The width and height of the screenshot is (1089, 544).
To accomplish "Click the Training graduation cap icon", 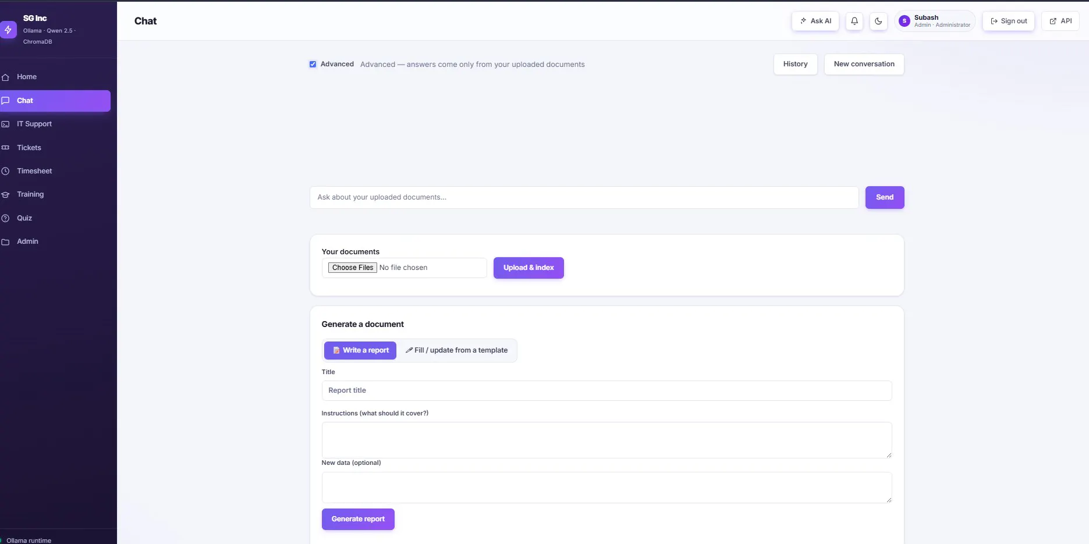I will coord(5,194).
